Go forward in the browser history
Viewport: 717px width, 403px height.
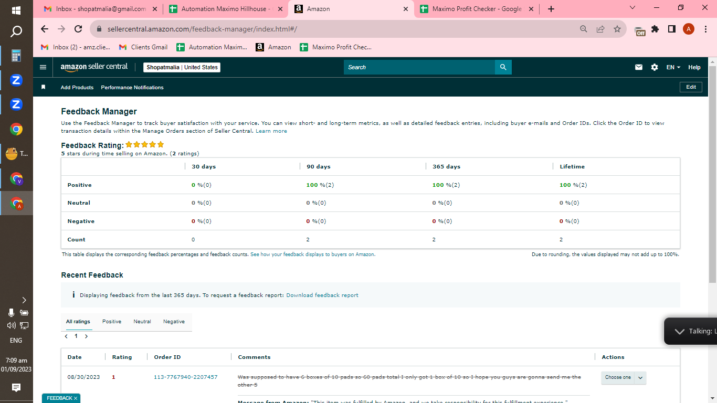pyautogui.click(x=61, y=29)
